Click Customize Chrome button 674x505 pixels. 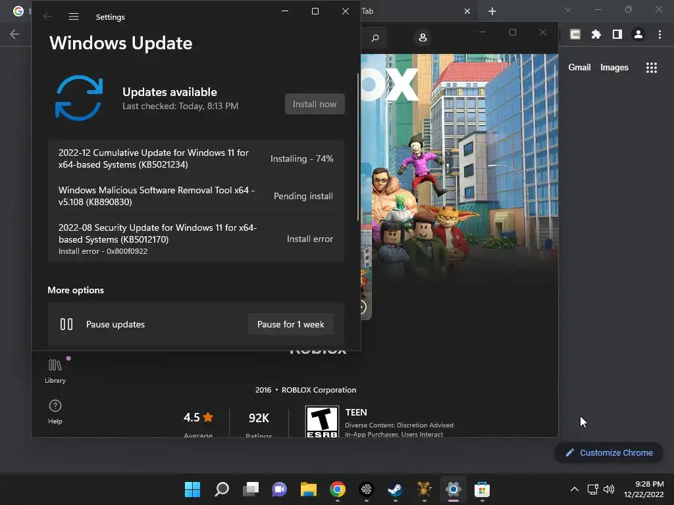pos(609,452)
